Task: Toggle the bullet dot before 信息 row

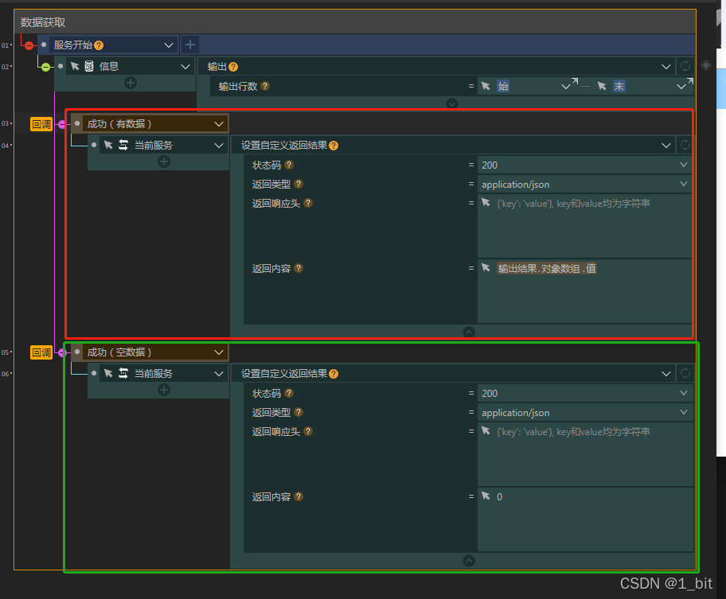Action: (x=60, y=66)
